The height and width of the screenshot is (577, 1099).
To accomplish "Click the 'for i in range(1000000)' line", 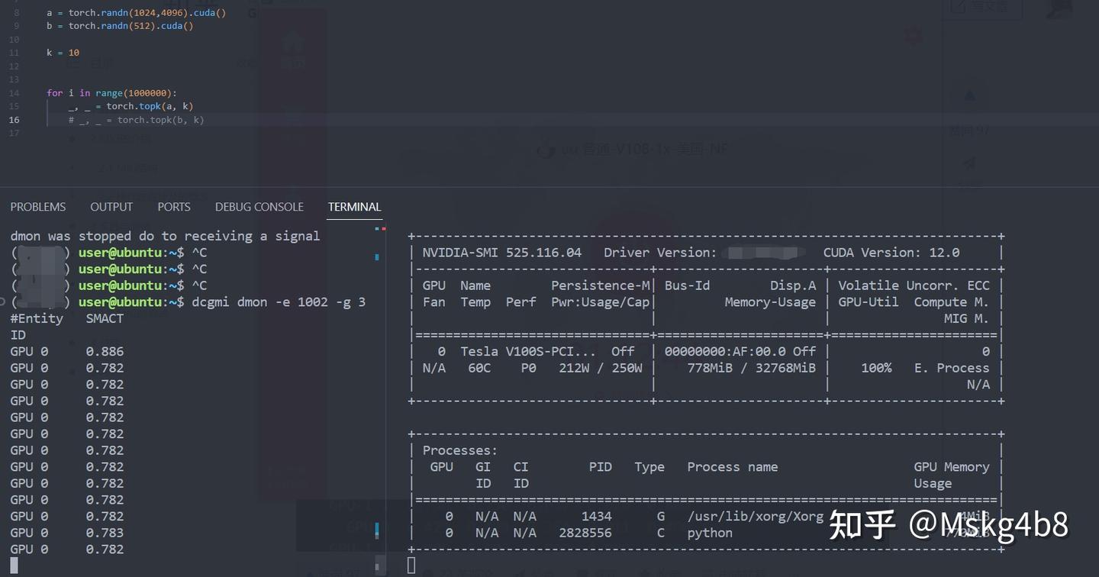I will pyautogui.click(x=111, y=93).
